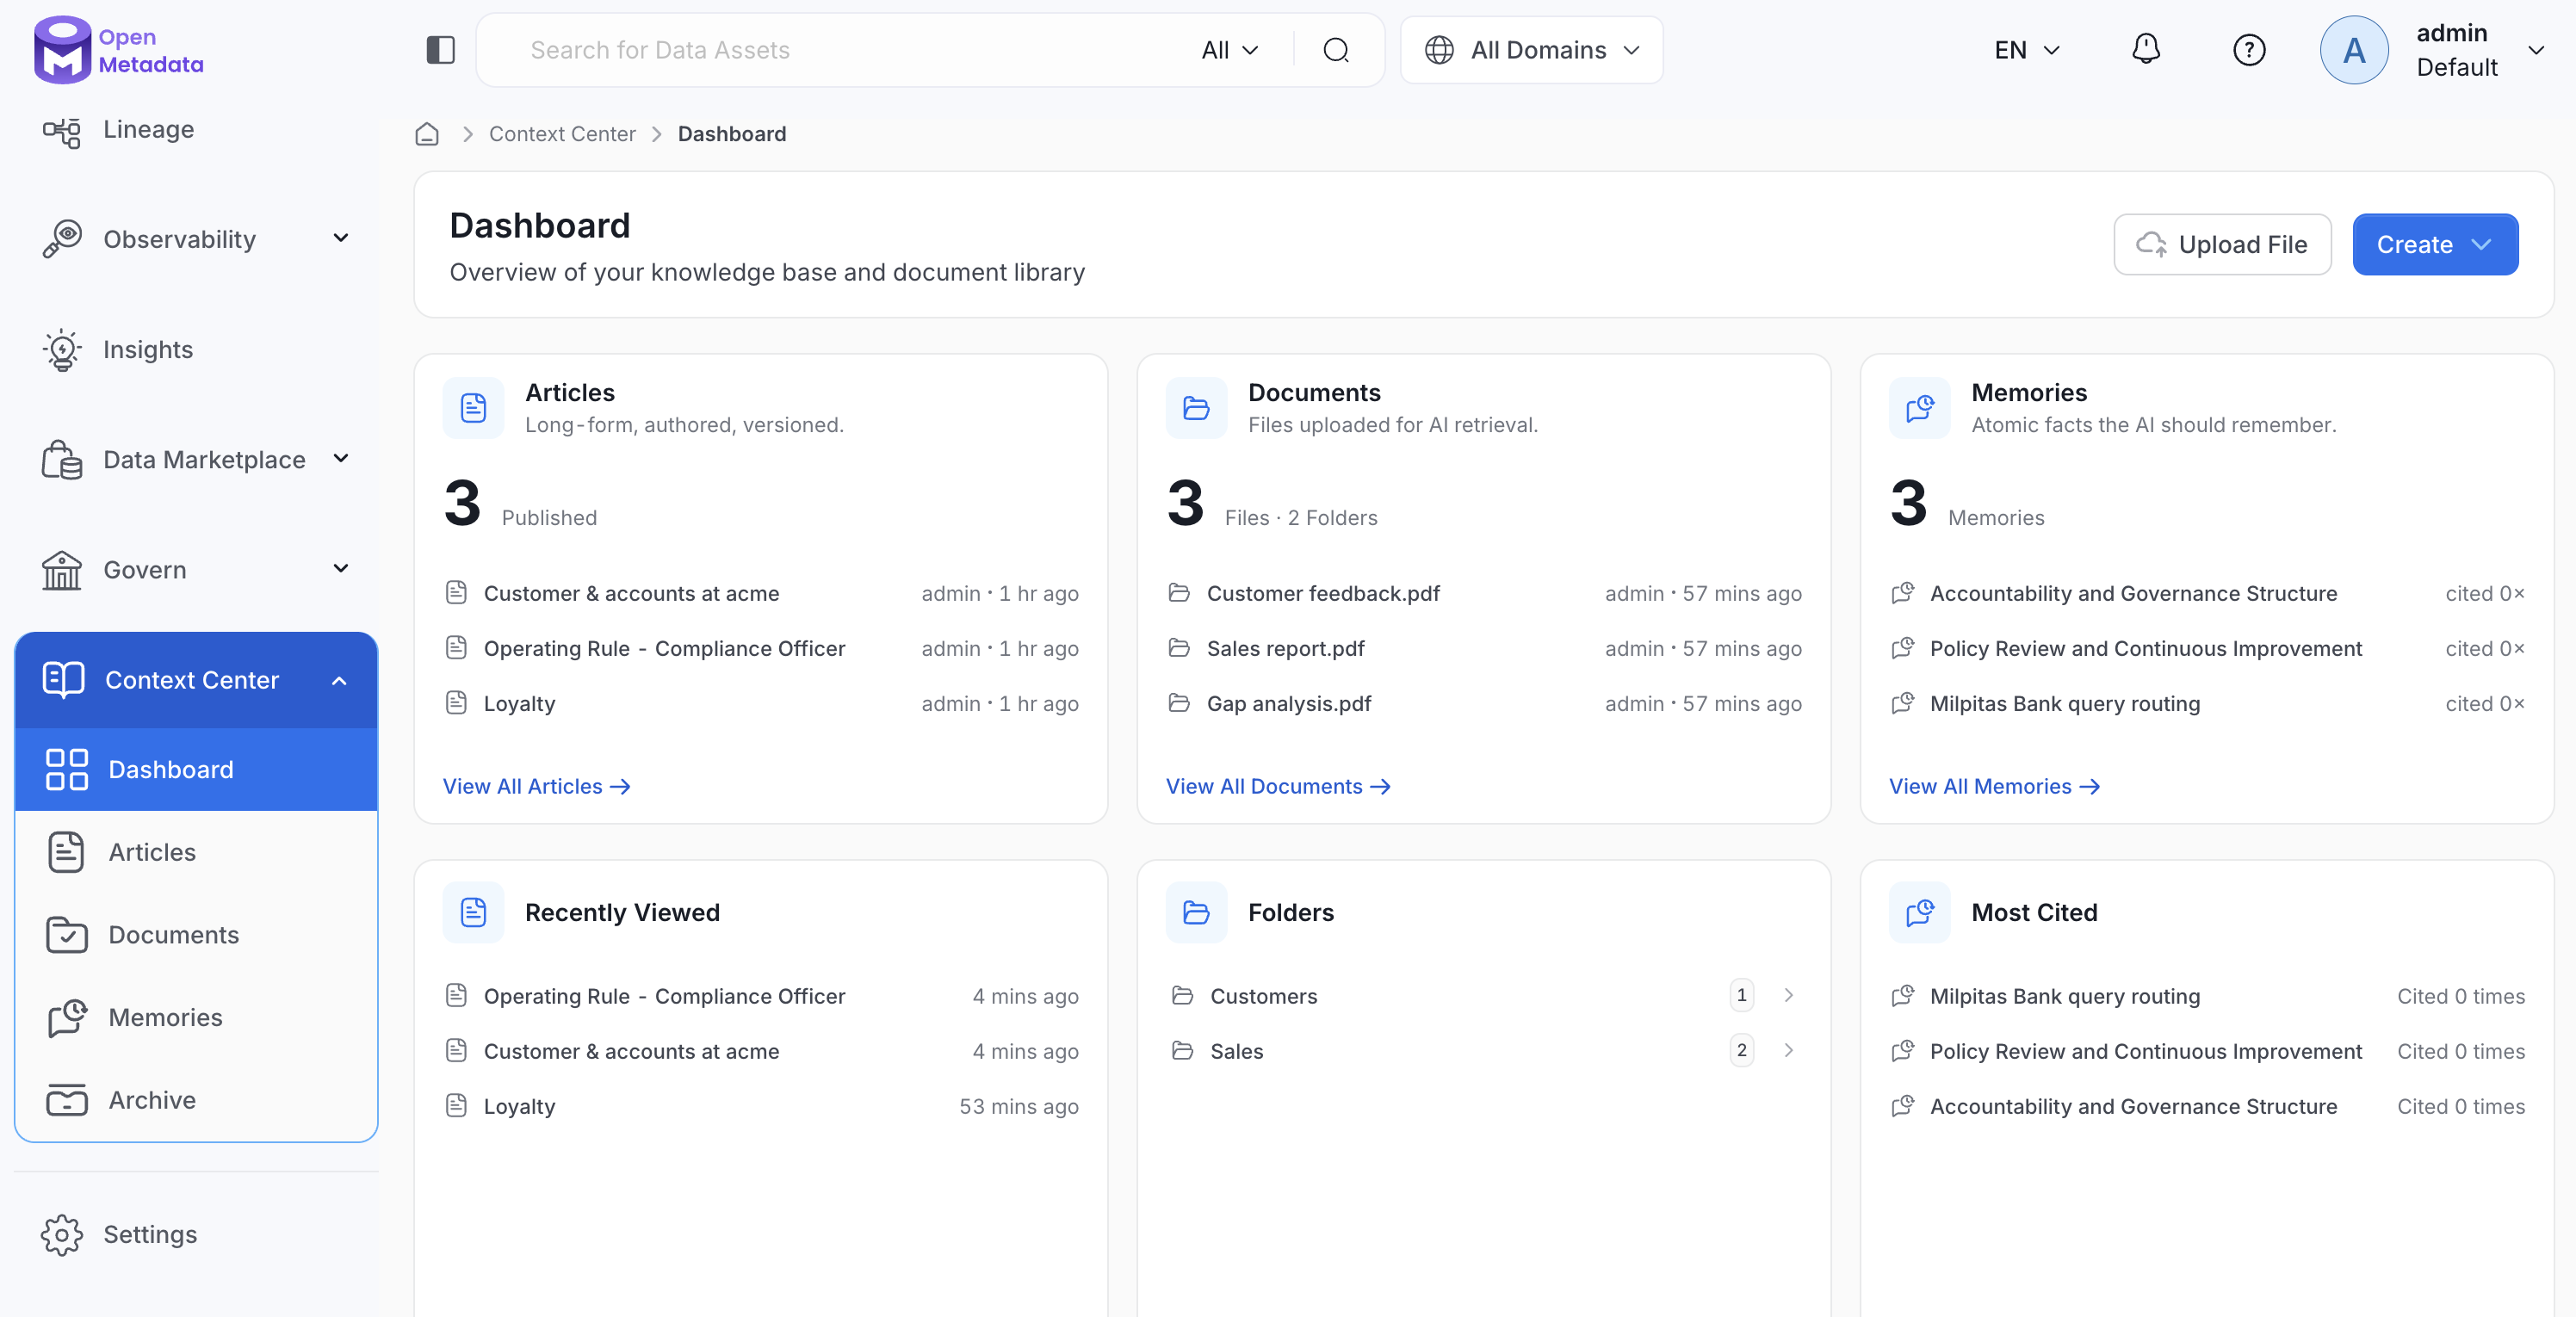Image resolution: width=2576 pixels, height=1317 pixels.
Task: Click the upload cloud icon
Action: [x=2151, y=244]
